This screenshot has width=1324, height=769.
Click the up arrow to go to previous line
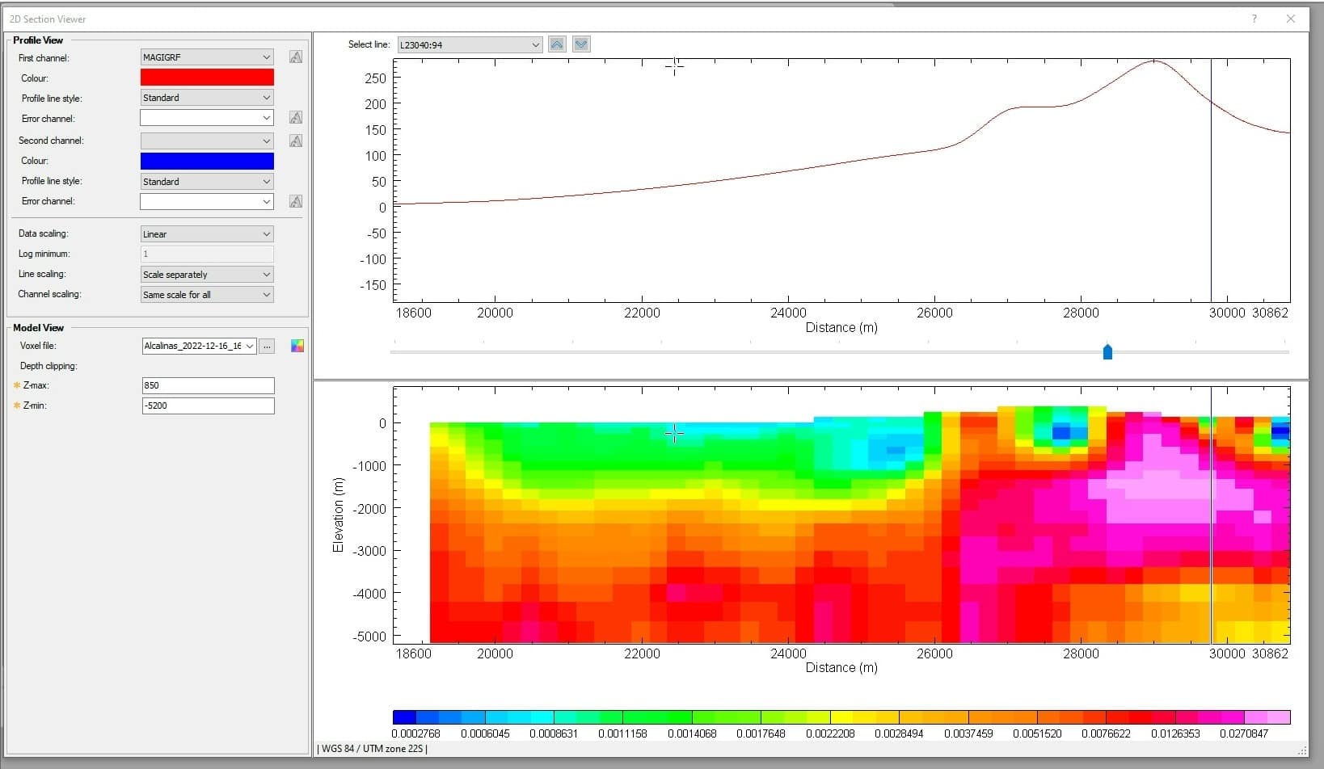coord(556,44)
